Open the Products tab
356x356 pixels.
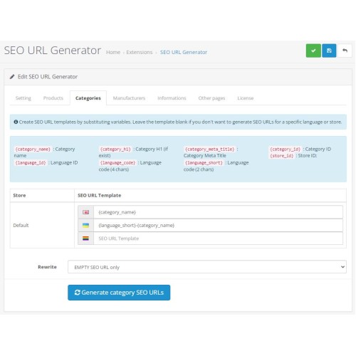53,98
